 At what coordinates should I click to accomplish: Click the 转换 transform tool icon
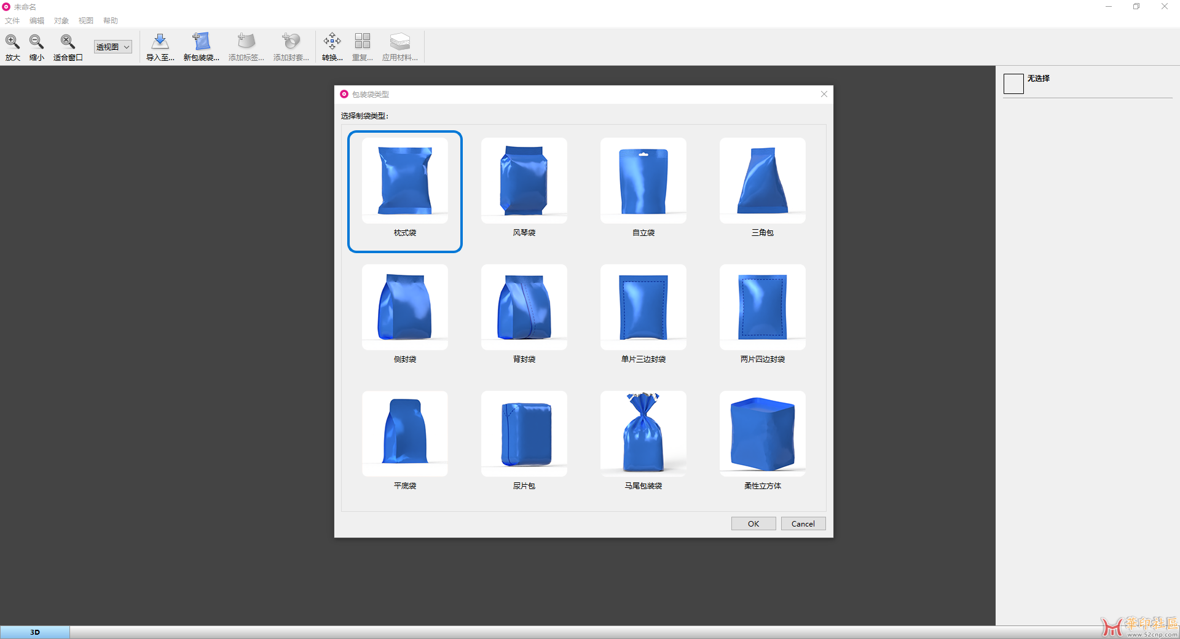(x=332, y=42)
